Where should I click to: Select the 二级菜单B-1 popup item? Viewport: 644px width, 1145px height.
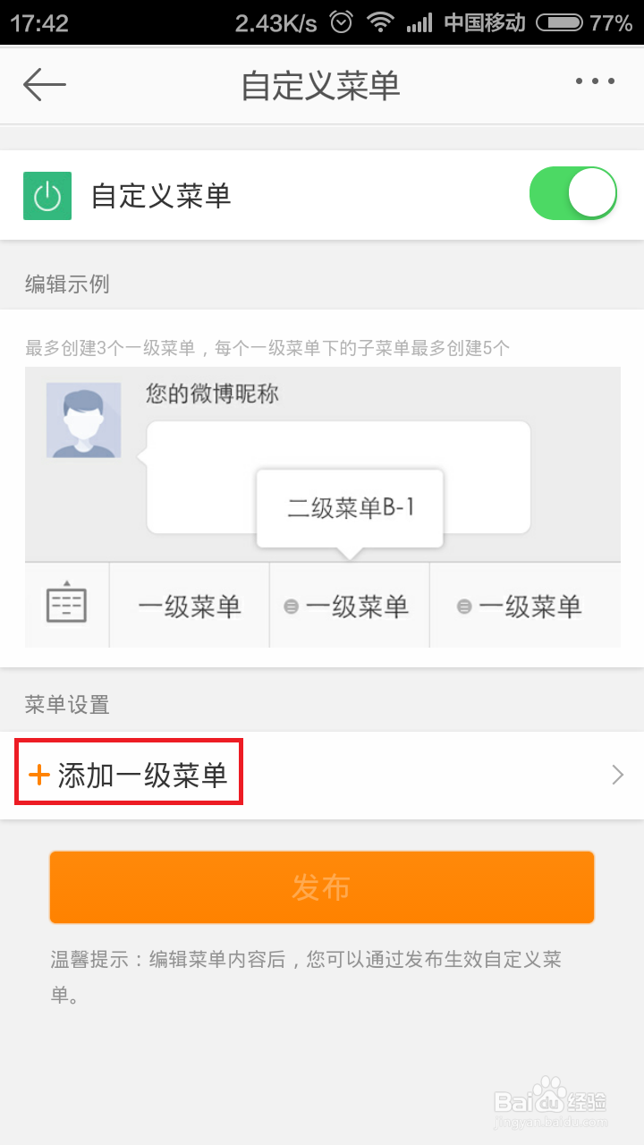click(x=351, y=508)
